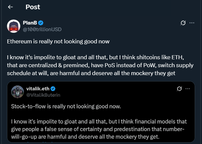Expand the three-dot menu in the quoted post
Image resolution: width=202 pixels, height=144 pixels.
(x=189, y=89)
